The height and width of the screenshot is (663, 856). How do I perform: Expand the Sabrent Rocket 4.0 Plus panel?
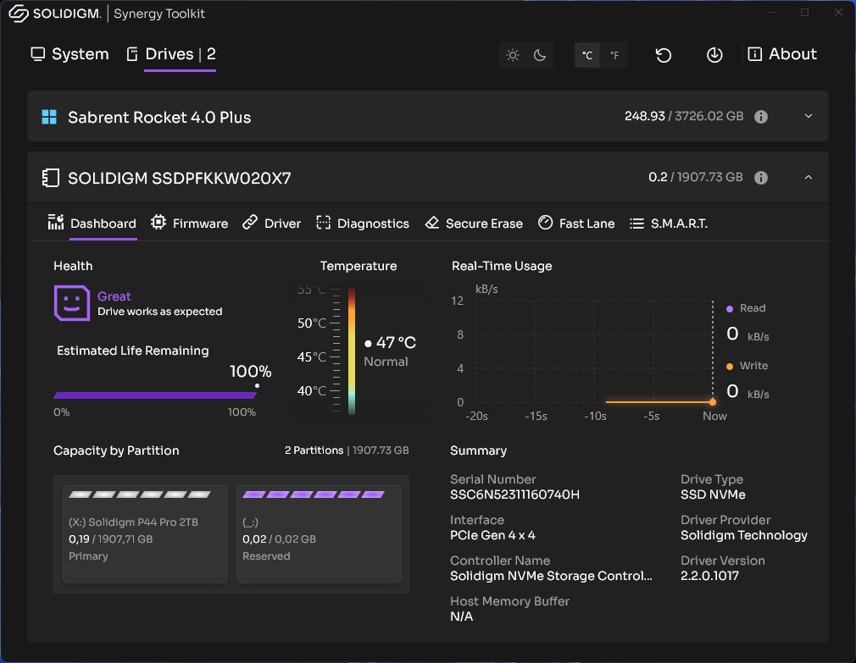pos(808,116)
